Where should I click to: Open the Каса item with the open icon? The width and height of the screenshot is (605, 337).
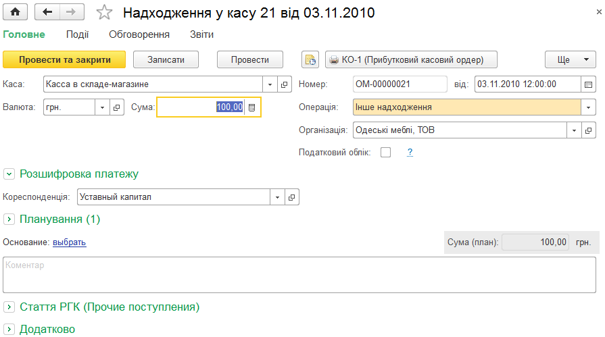point(285,84)
